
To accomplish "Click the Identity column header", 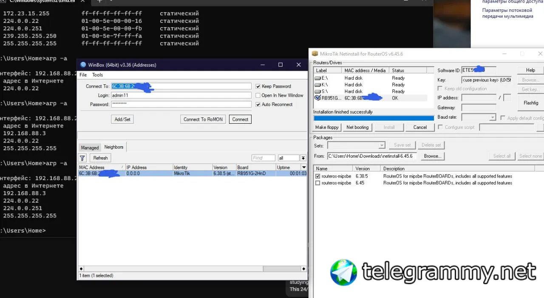I will coord(193,167).
